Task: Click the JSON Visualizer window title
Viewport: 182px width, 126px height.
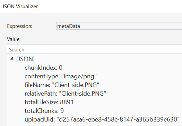Action: click(20, 7)
